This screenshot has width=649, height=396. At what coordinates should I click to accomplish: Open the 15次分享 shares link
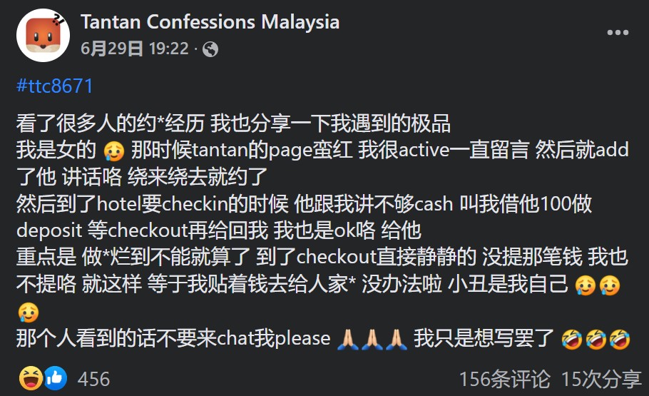(x=601, y=379)
